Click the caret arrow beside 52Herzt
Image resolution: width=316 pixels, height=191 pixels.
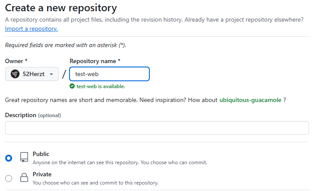[x=51, y=74]
